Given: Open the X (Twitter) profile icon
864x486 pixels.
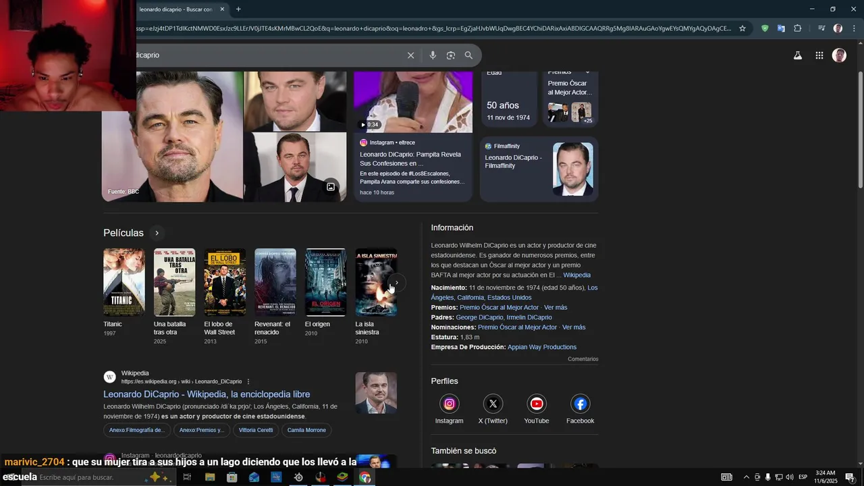Looking at the screenshot, I should click(x=493, y=404).
